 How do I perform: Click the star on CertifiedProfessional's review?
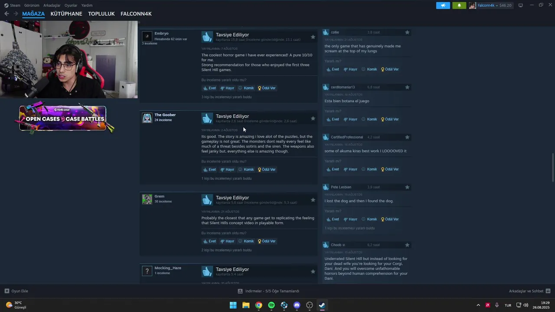point(407,137)
